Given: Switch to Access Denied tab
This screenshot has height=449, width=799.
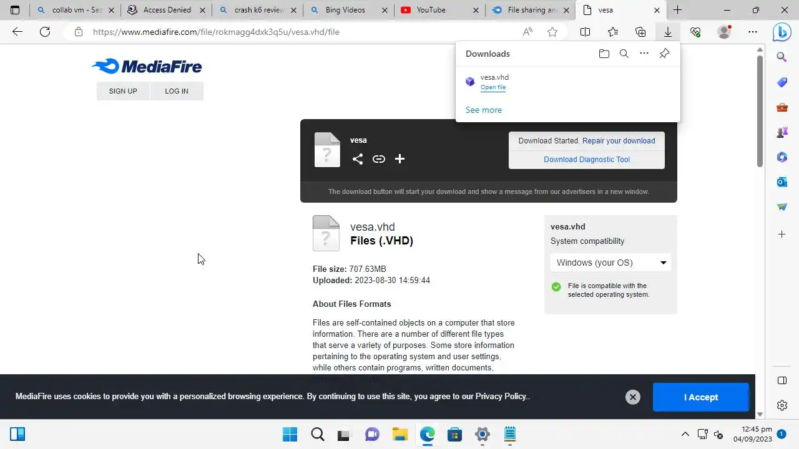Looking at the screenshot, I should click(x=165, y=10).
